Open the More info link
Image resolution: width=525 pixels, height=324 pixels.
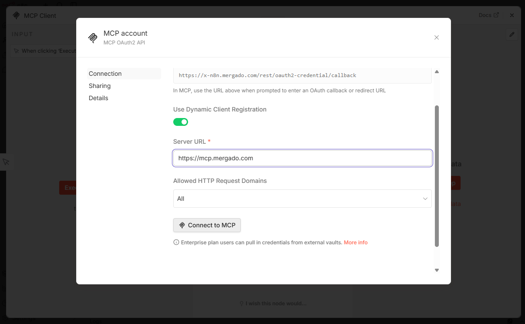pos(356,243)
